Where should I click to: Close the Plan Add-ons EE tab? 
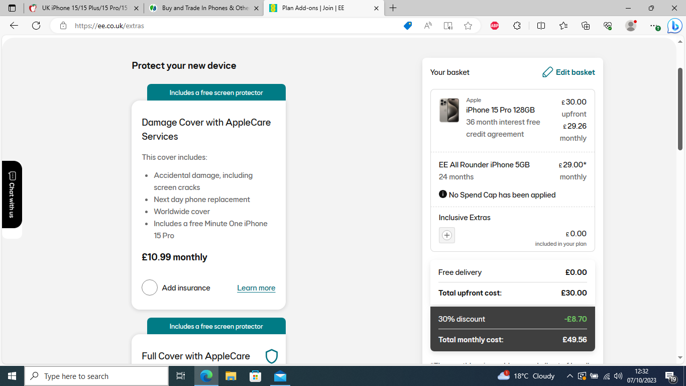click(x=377, y=8)
